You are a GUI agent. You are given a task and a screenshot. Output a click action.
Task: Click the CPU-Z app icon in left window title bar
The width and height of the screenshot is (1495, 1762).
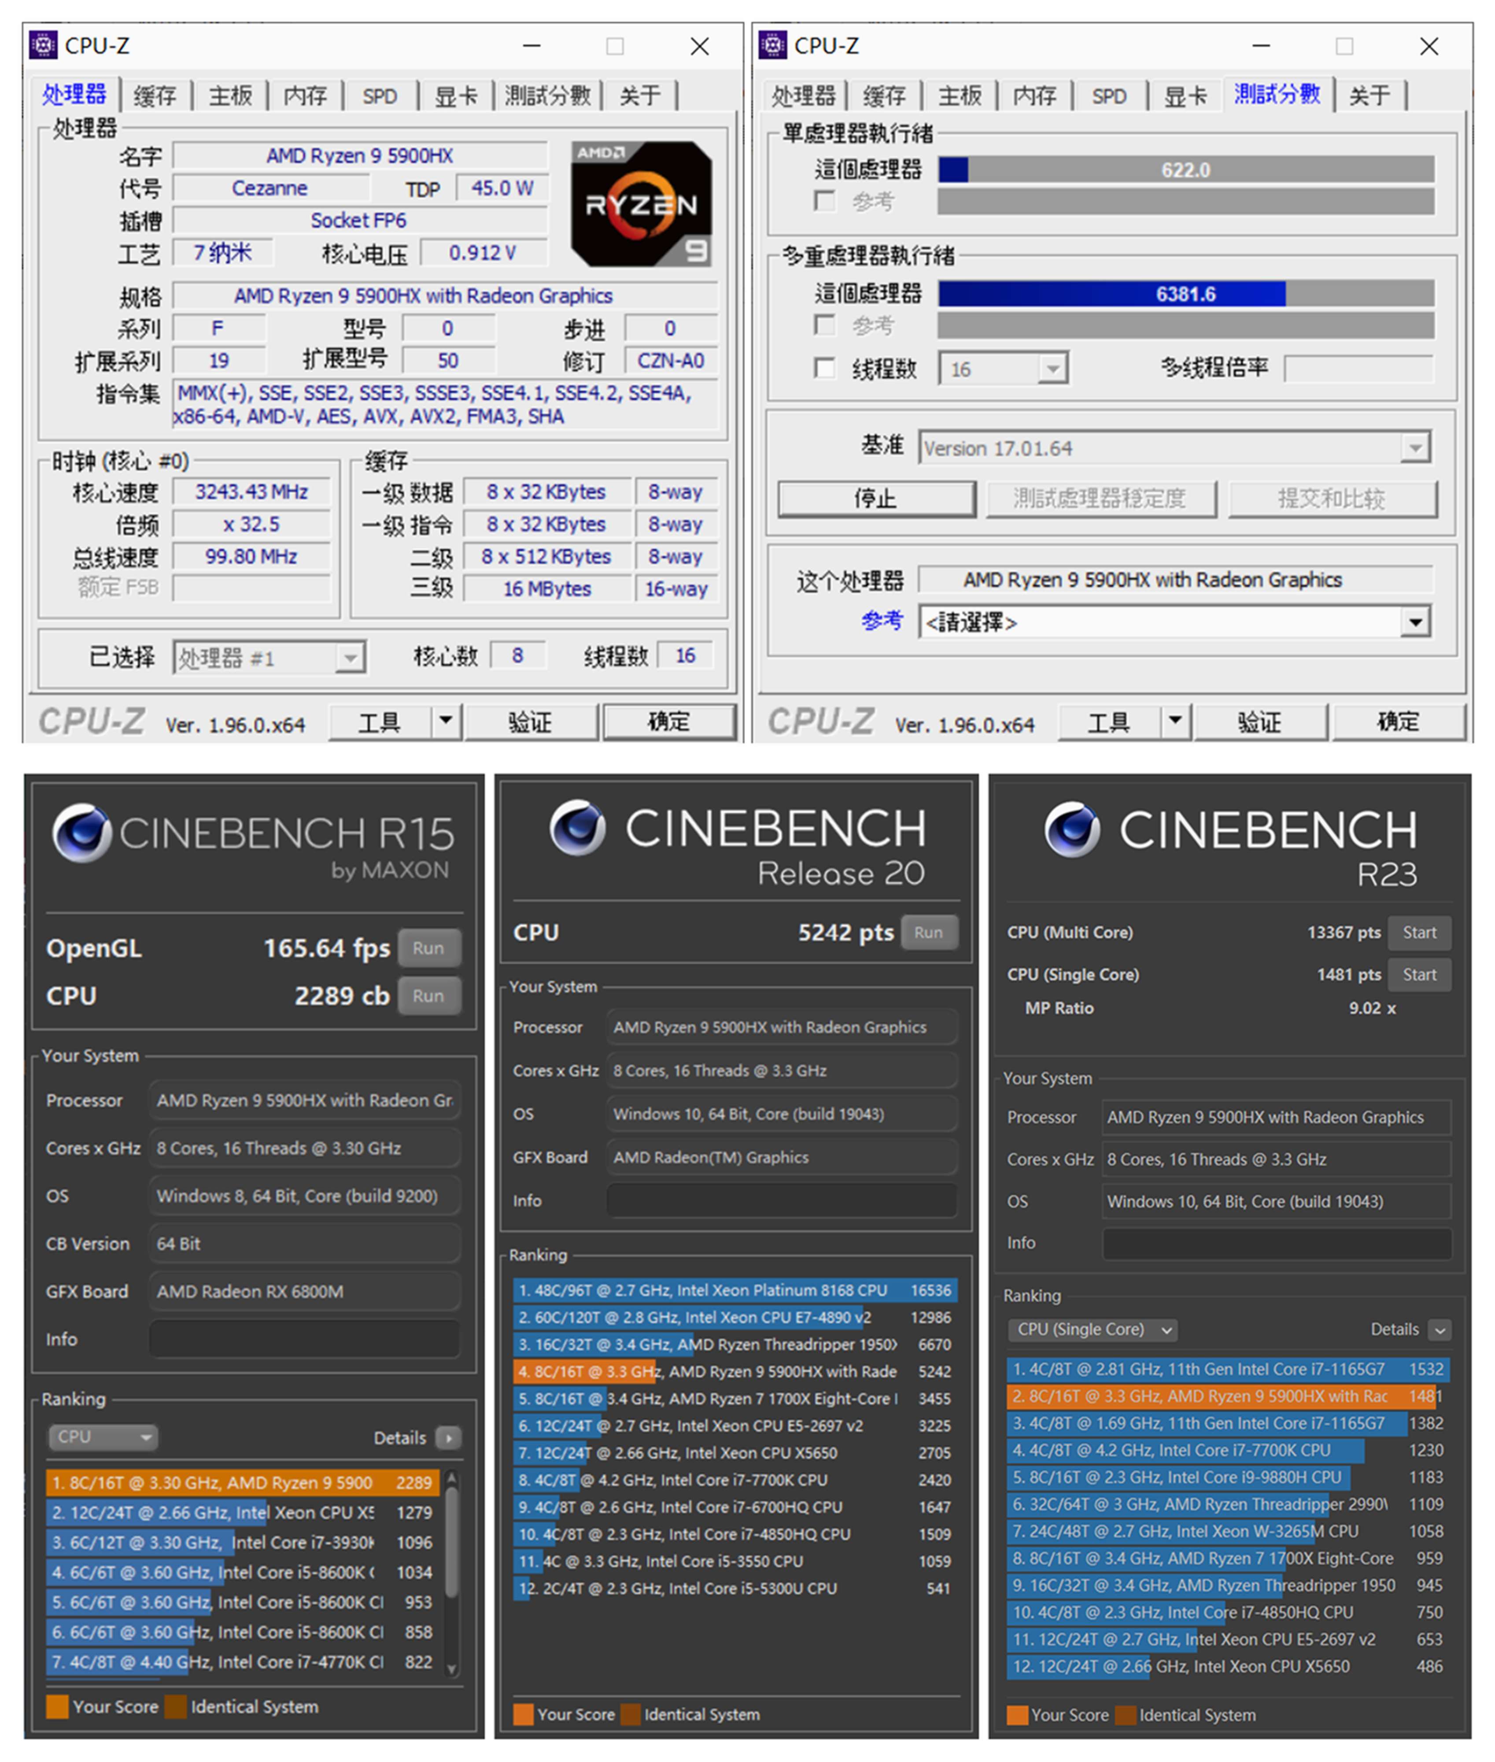43,45
